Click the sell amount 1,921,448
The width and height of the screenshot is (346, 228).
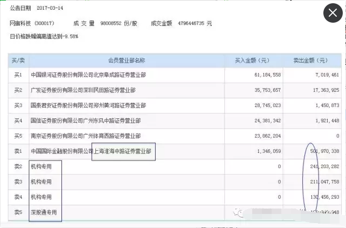click(x=327, y=120)
